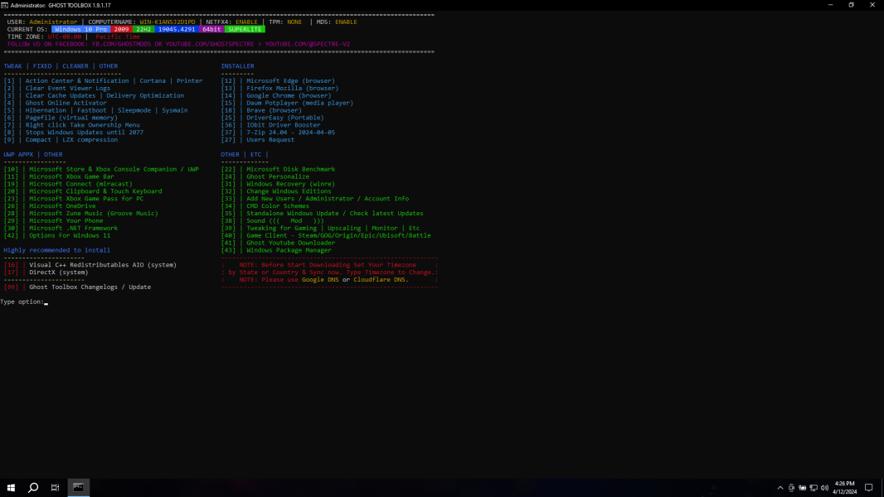The image size is (884, 497).
Task: Select option 26 Microsoft OneDrive
Action: tap(50, 205)
